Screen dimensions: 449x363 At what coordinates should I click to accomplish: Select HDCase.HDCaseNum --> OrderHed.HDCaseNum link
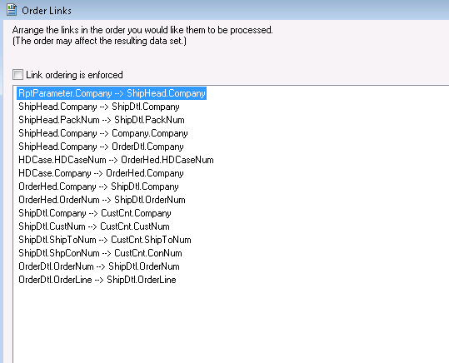click(116, 160)
